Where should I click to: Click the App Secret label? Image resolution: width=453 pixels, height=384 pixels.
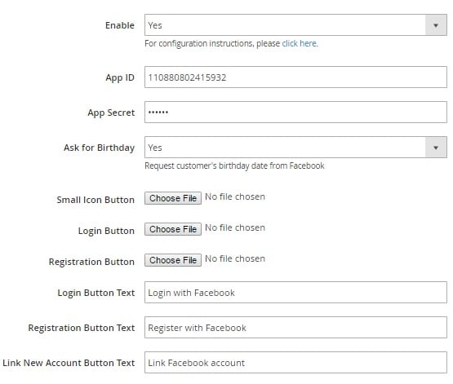tap(111, 113)
